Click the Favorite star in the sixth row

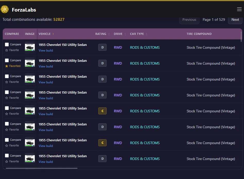(6, 130)
